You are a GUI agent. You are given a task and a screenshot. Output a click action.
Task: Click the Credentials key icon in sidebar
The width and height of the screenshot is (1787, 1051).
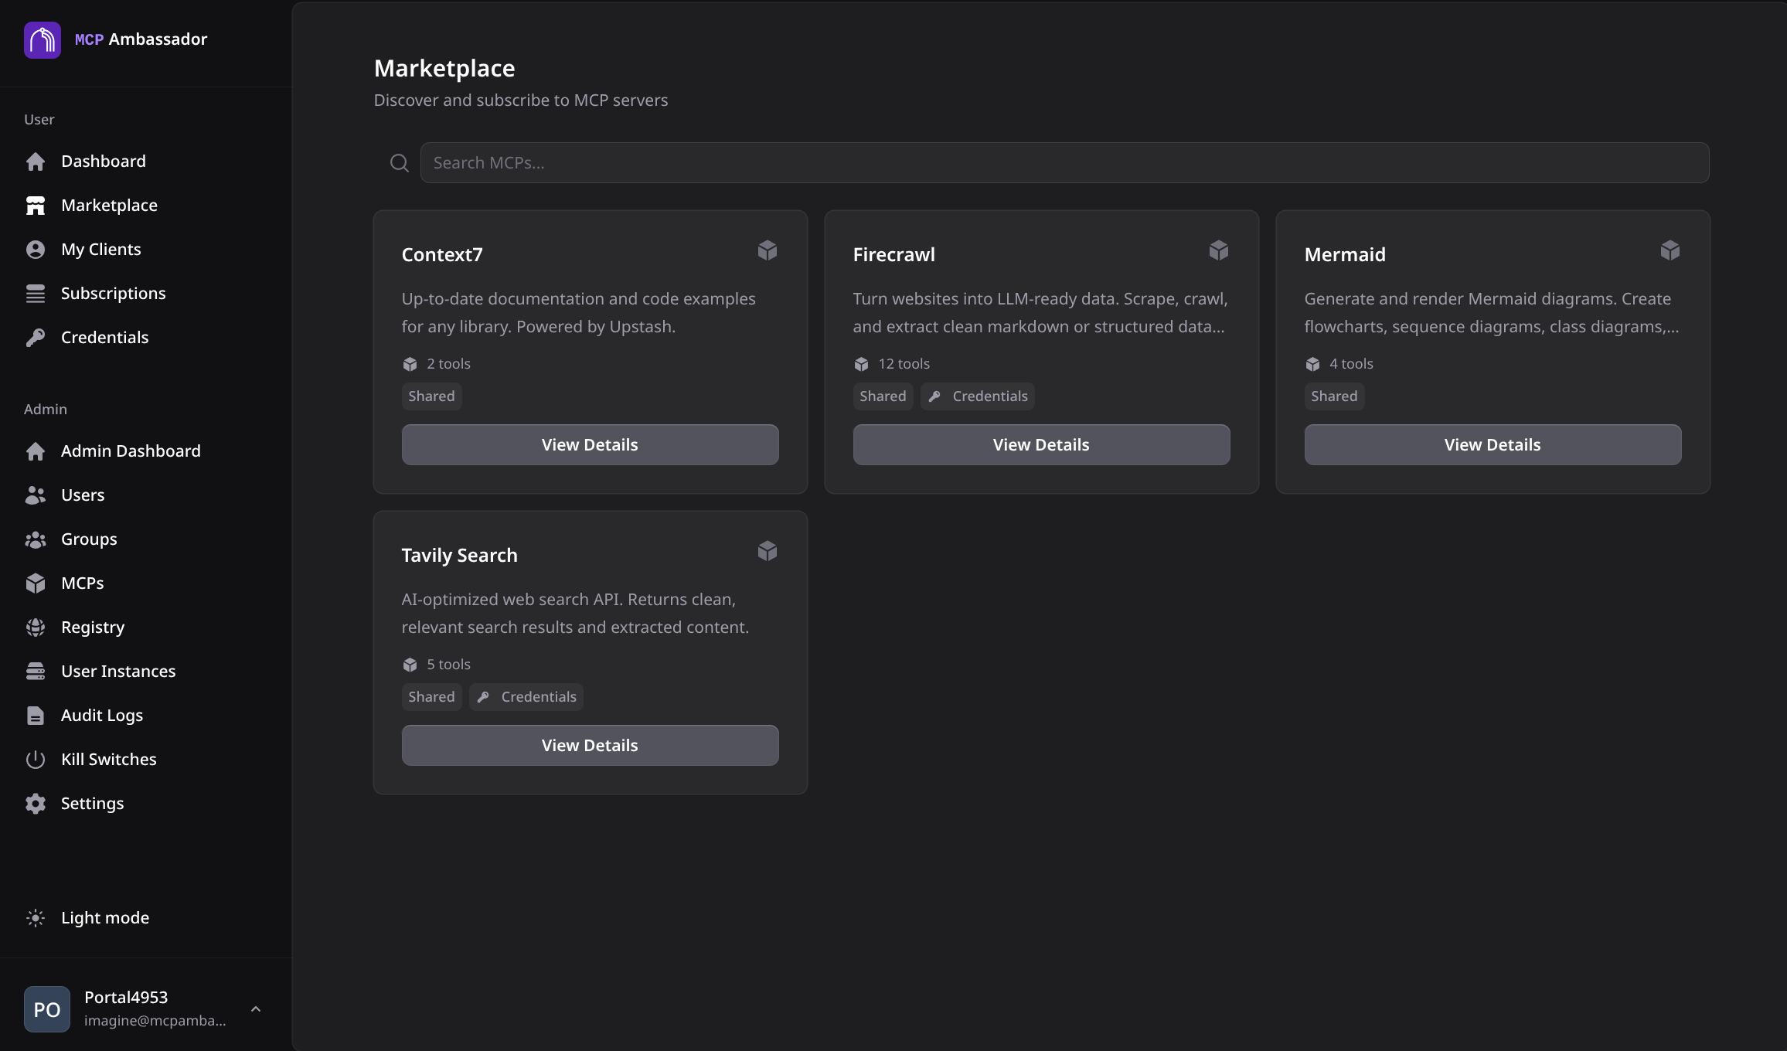(x=36, y=338)
